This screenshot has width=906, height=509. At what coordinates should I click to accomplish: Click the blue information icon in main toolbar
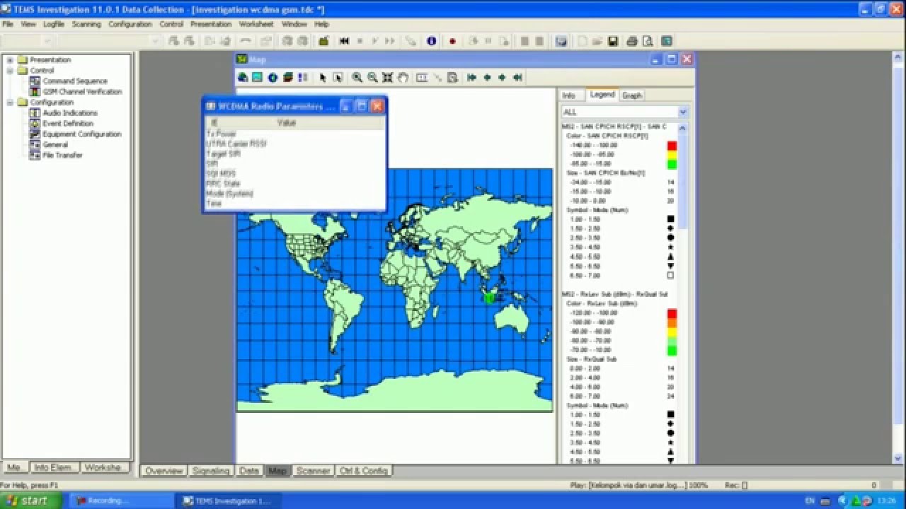[x=431, y=41]
